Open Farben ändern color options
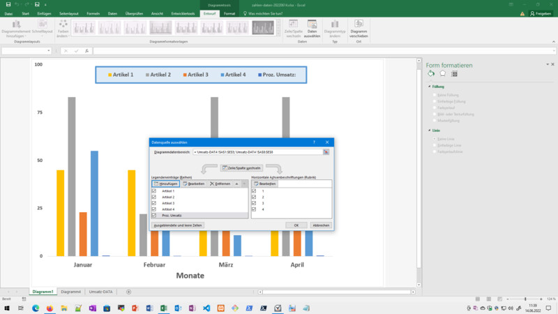Screen dimensions: 558x314 63,29
